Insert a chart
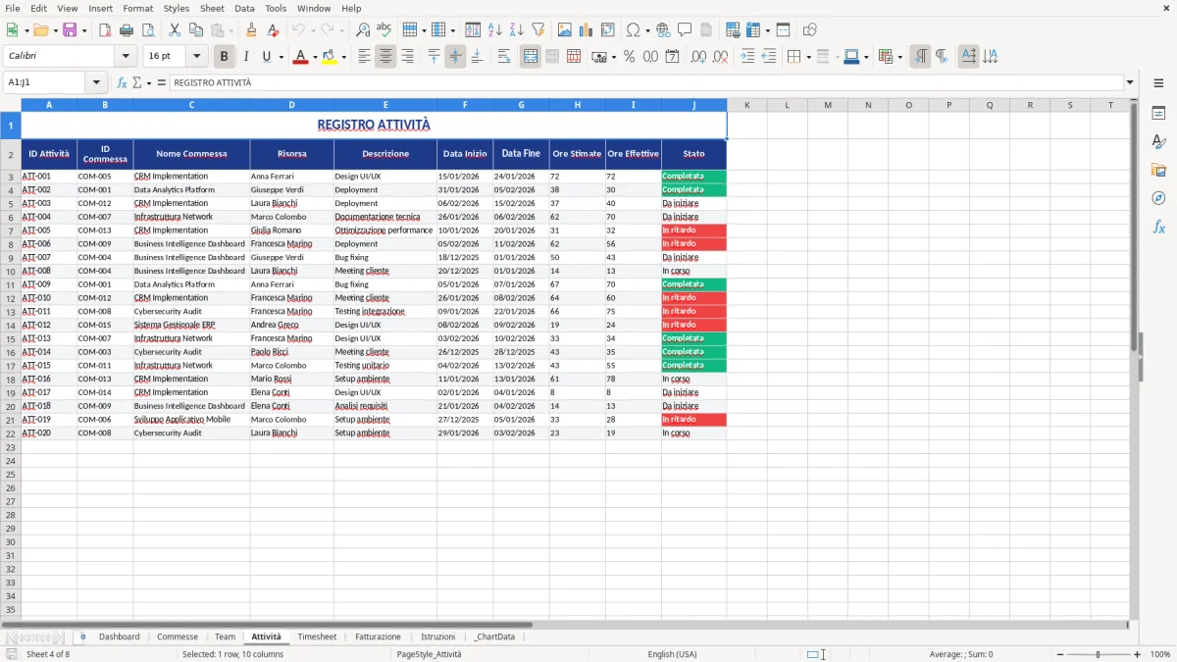Screen dimensions: 1177x662 [x=584, y=29]
